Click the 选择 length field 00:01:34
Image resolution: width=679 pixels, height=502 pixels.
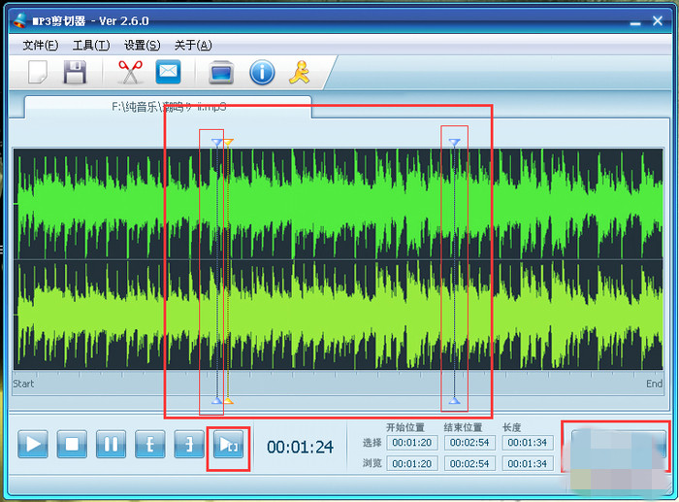coord(528,443)
